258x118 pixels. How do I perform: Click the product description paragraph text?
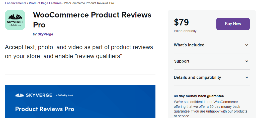point(79,52)
